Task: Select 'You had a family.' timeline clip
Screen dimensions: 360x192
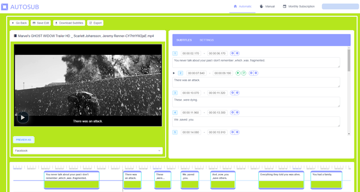Action: (326, 180)
